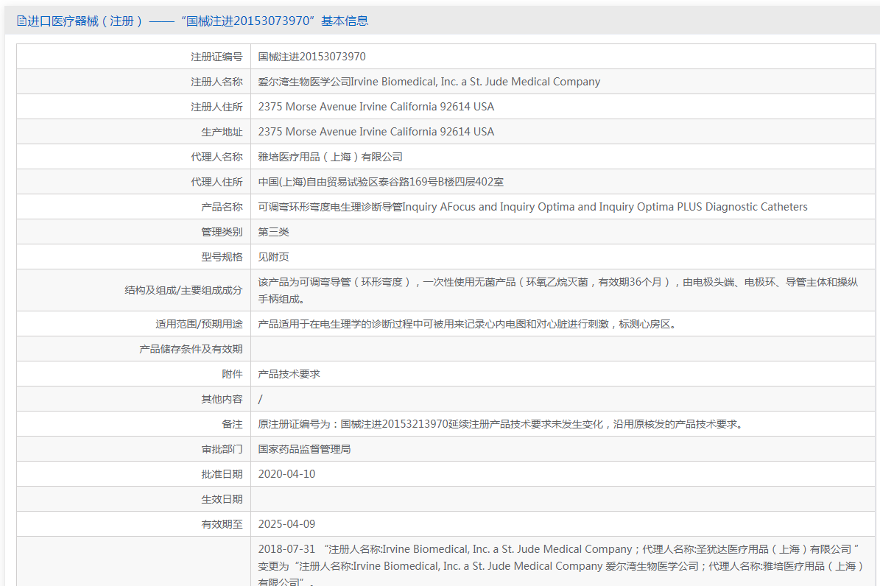This screenshot has height=586, width=880.
Task: Select the approval date 2020-04-10
Action: click(x=286, y=474)
